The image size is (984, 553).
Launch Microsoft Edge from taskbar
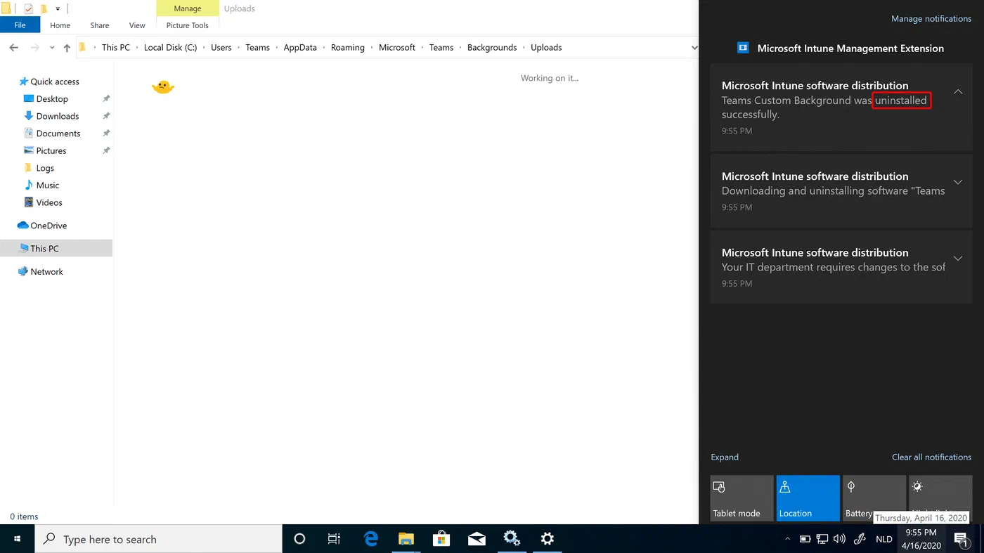tap(371, 539)
